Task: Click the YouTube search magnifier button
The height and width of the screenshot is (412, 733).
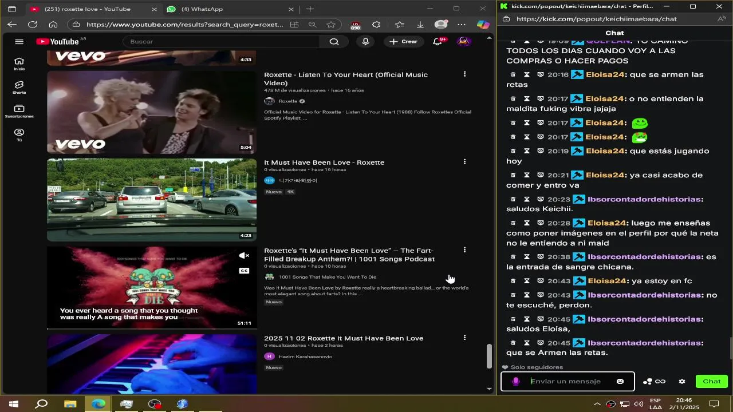Action: 334,41
